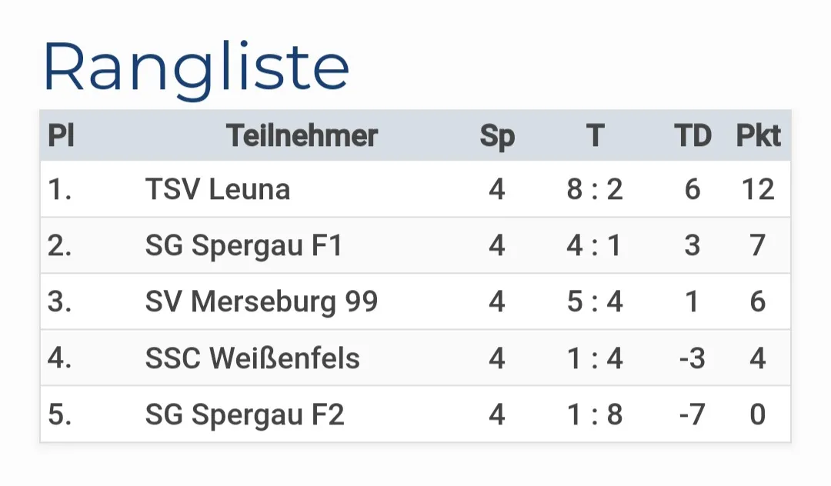Select team SG Spergau F2
Screen dimensions: 831x486
click(245, 414)
